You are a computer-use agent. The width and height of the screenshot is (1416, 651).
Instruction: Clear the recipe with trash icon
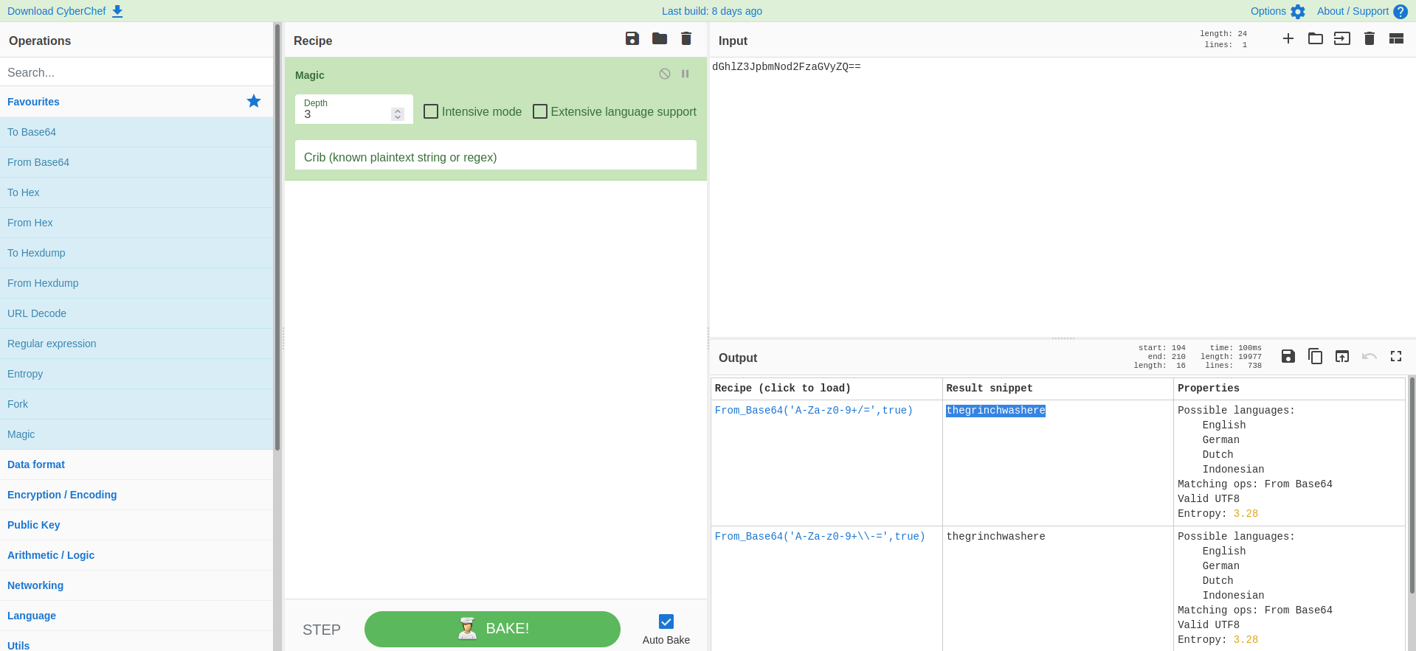click(x=686, y=39)
